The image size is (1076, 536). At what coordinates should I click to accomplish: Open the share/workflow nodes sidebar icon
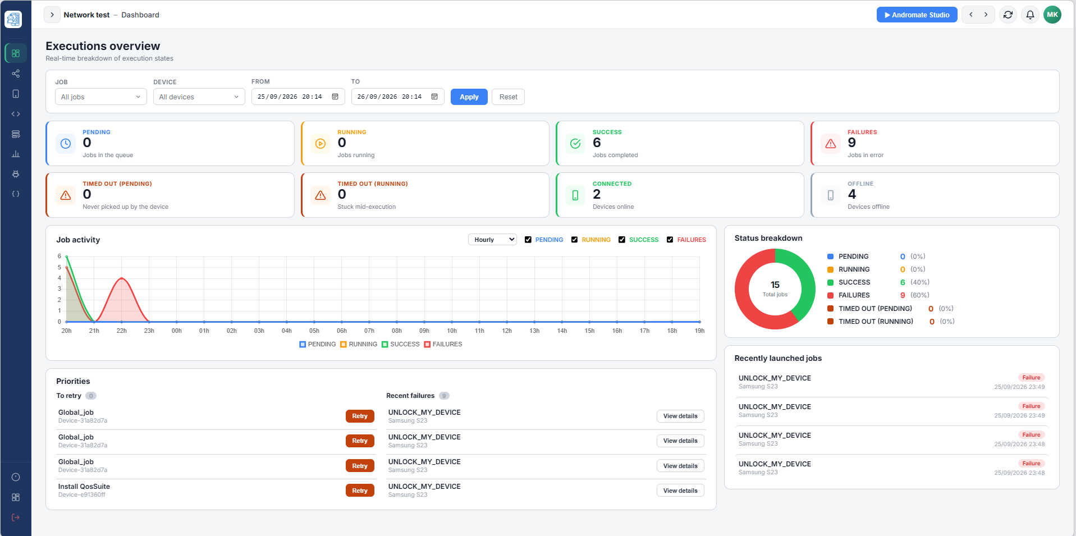16,74
